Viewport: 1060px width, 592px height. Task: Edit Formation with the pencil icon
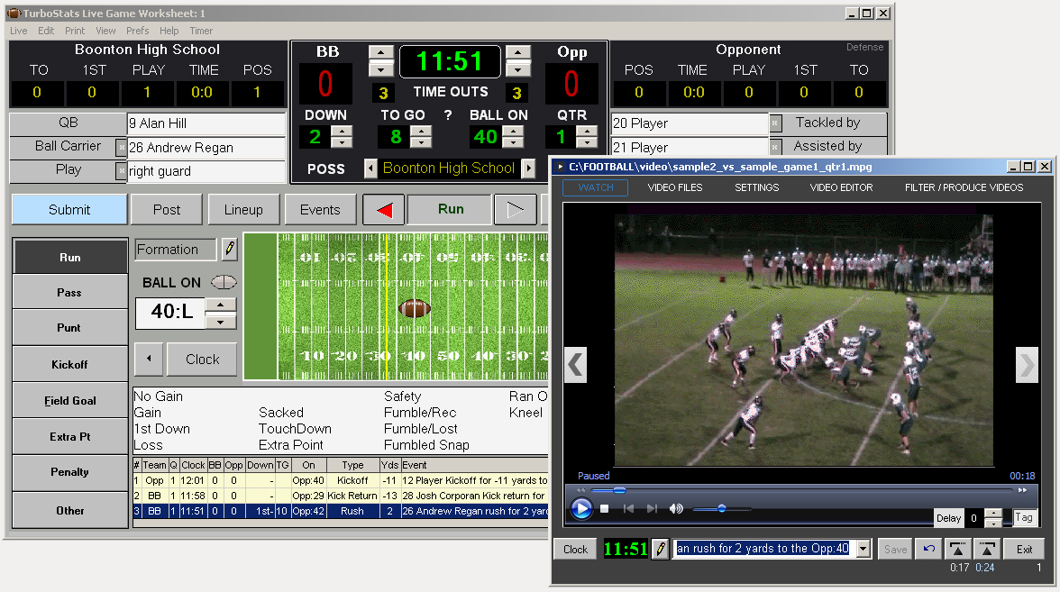[230, 249]
